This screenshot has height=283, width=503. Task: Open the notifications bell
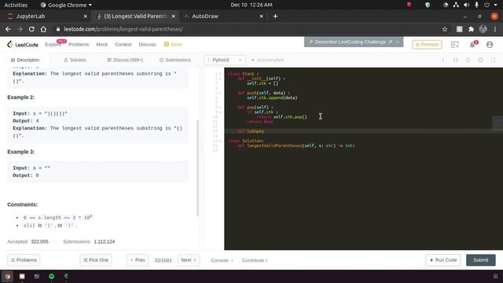click(473, 45)
